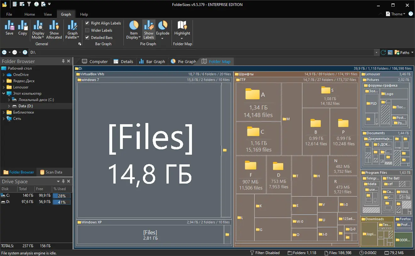The width and height of the screenshot is (415, 256).
Task: Expand the Библиотеки tree node
Action: [4, 112]
